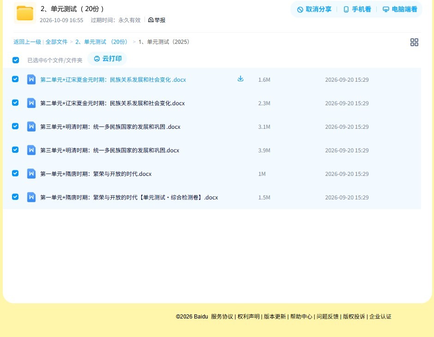434x337 pixels.
Task: Click the 已选中6个文件/文件夹 label
Action: click(x=55, y=60)
